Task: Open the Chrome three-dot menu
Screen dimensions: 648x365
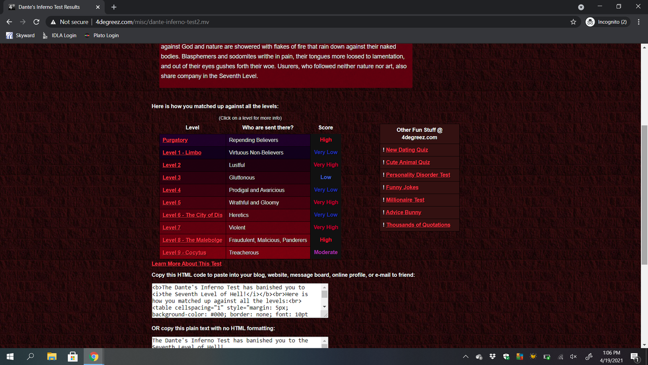Action: point(639,22)
